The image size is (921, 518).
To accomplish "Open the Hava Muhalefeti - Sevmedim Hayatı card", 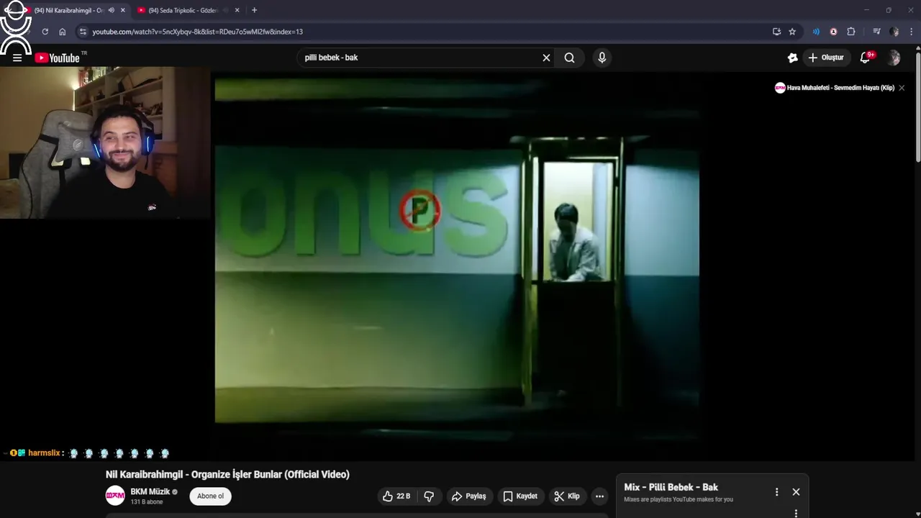I will 835,88.
